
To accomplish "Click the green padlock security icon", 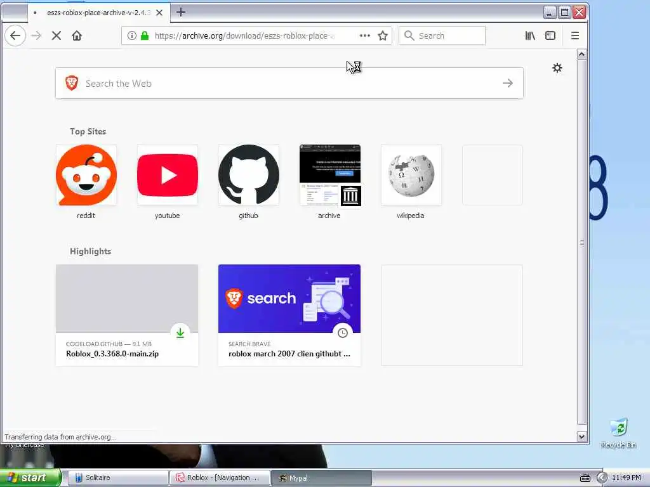I will coord(145,36).
